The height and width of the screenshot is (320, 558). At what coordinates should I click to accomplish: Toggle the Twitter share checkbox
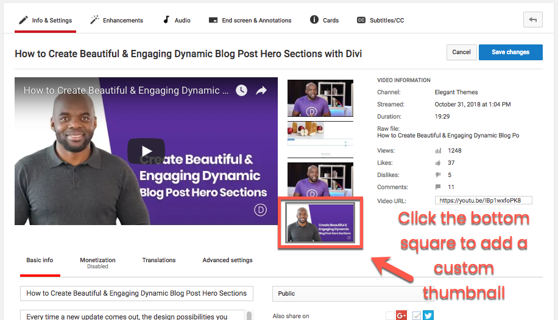tap(417, 315)
